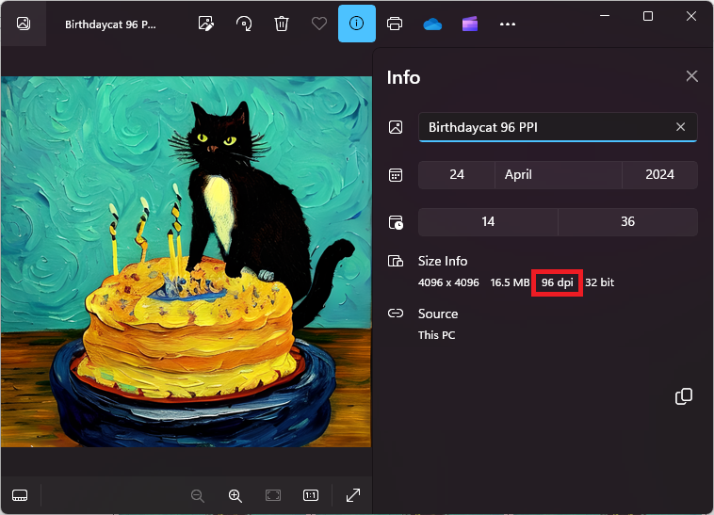
Task: Click the Edit image icon
Action: (x=206, y=24)
